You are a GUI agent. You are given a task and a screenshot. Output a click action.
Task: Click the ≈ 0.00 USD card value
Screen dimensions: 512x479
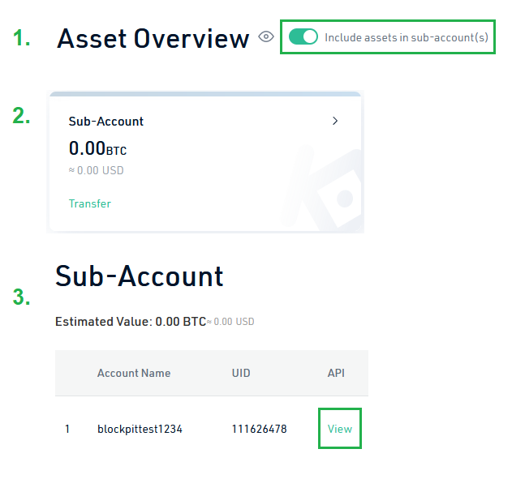point(97,170)
